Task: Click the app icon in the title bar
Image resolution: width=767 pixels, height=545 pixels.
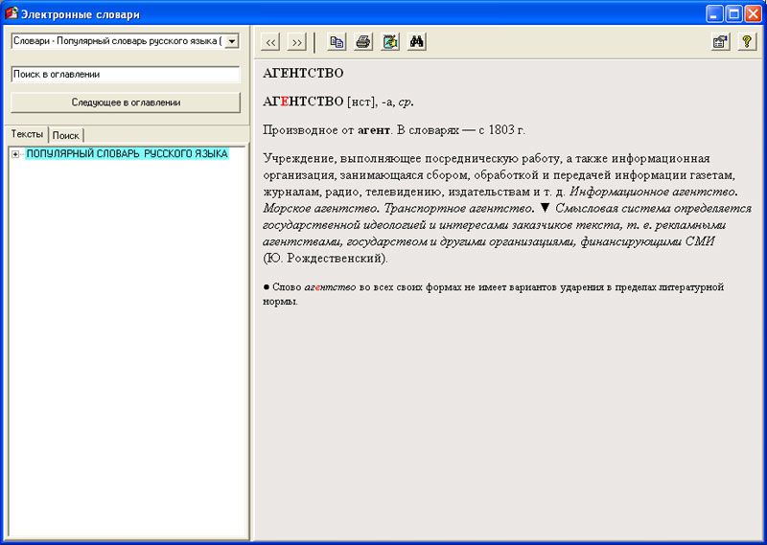Action: point(12,13)
